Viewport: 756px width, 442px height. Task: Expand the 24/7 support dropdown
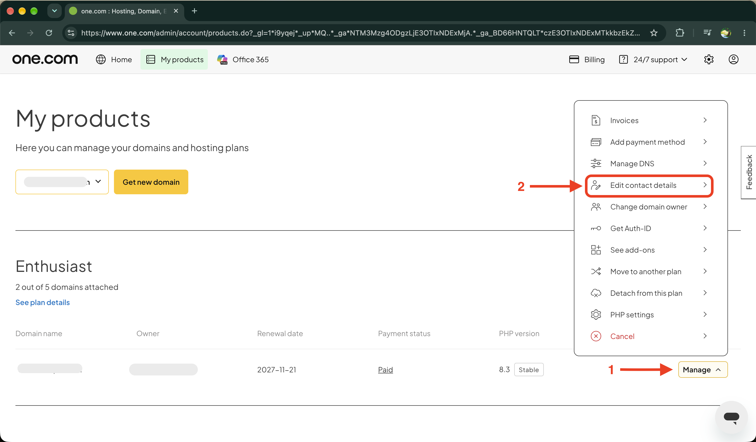(653, 59)
